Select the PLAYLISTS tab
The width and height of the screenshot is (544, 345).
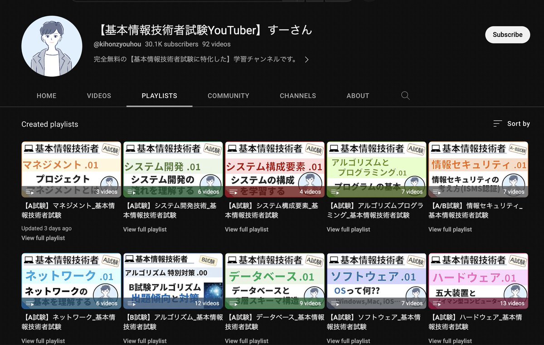[160, 96]
